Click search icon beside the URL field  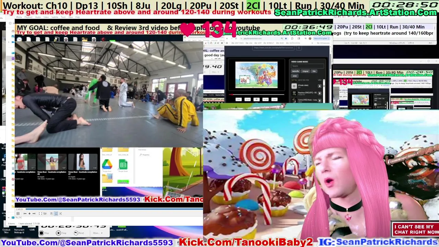[x=299, y=48]
